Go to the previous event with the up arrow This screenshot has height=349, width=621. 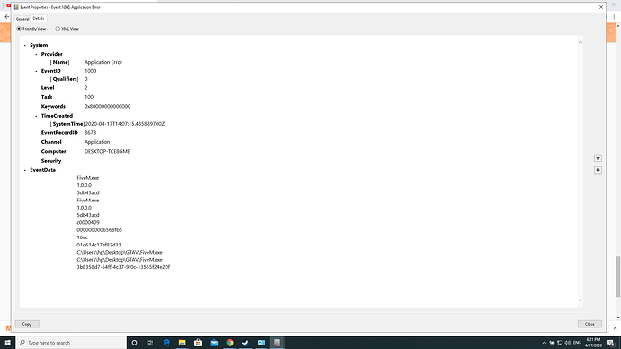[x=598, y=158]
